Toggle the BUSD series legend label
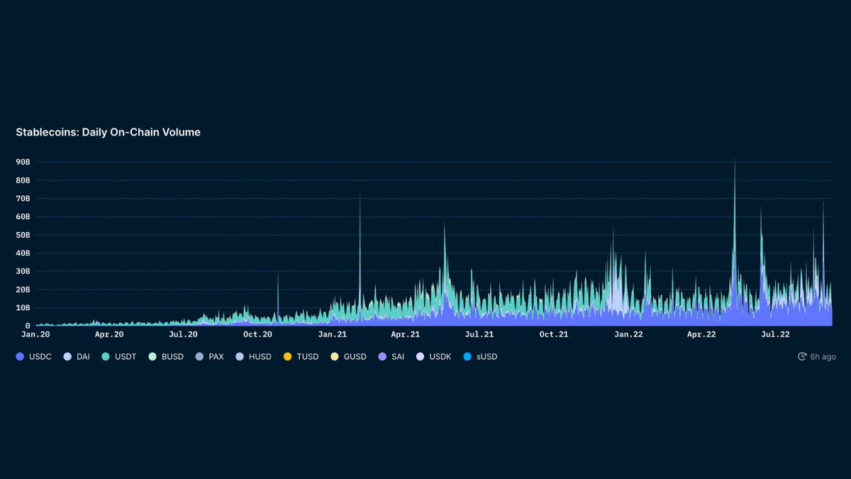 click(172, 356)
